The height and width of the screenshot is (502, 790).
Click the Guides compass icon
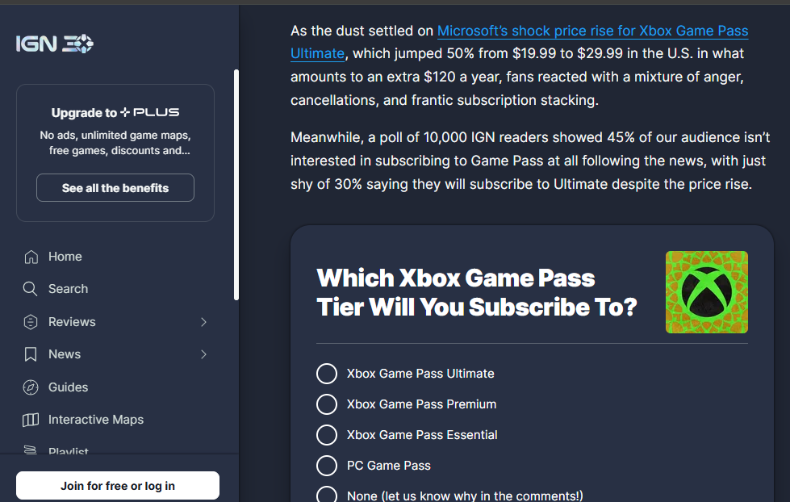click(31, 387)
